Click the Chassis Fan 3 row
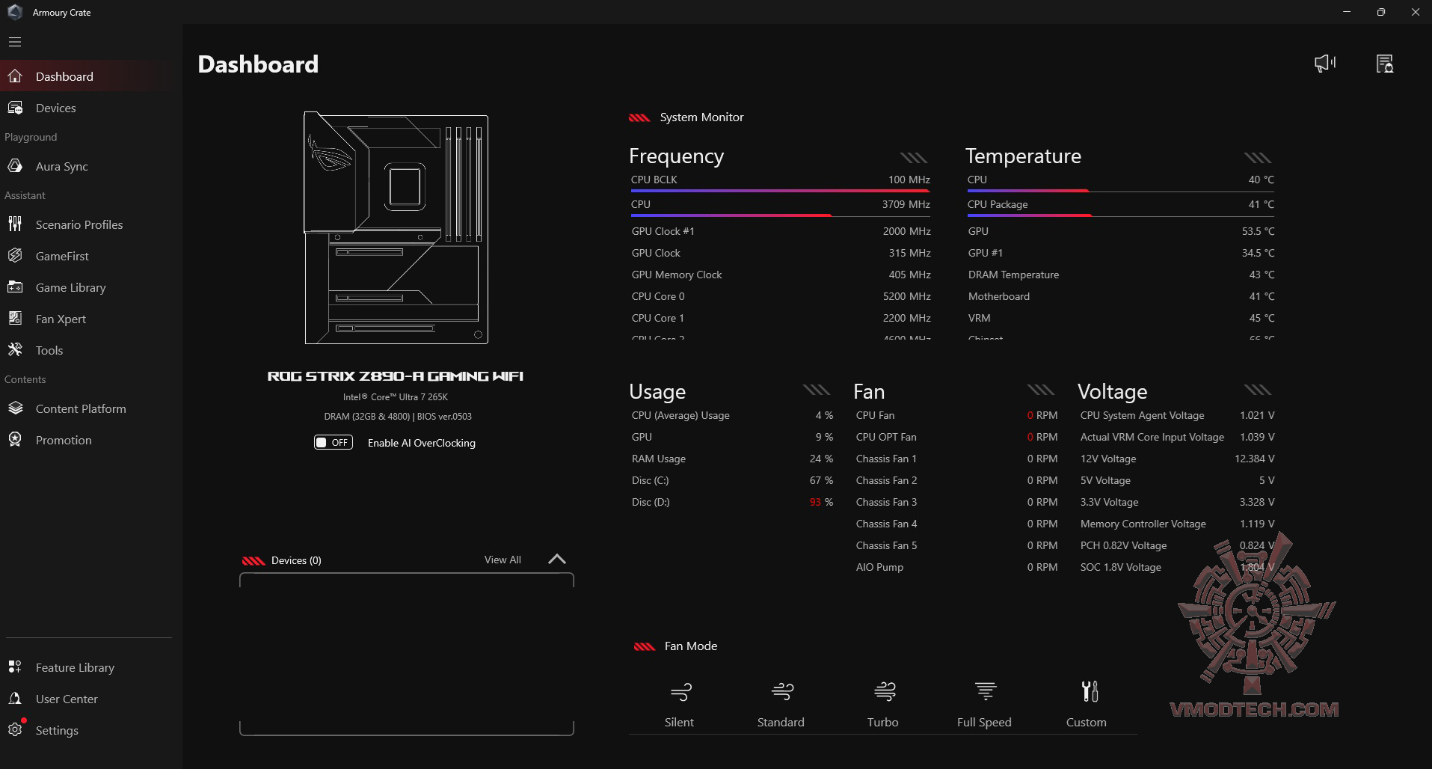Image resolution: width=1432 pixels, height=769 pixels. (x=956, y=502)
